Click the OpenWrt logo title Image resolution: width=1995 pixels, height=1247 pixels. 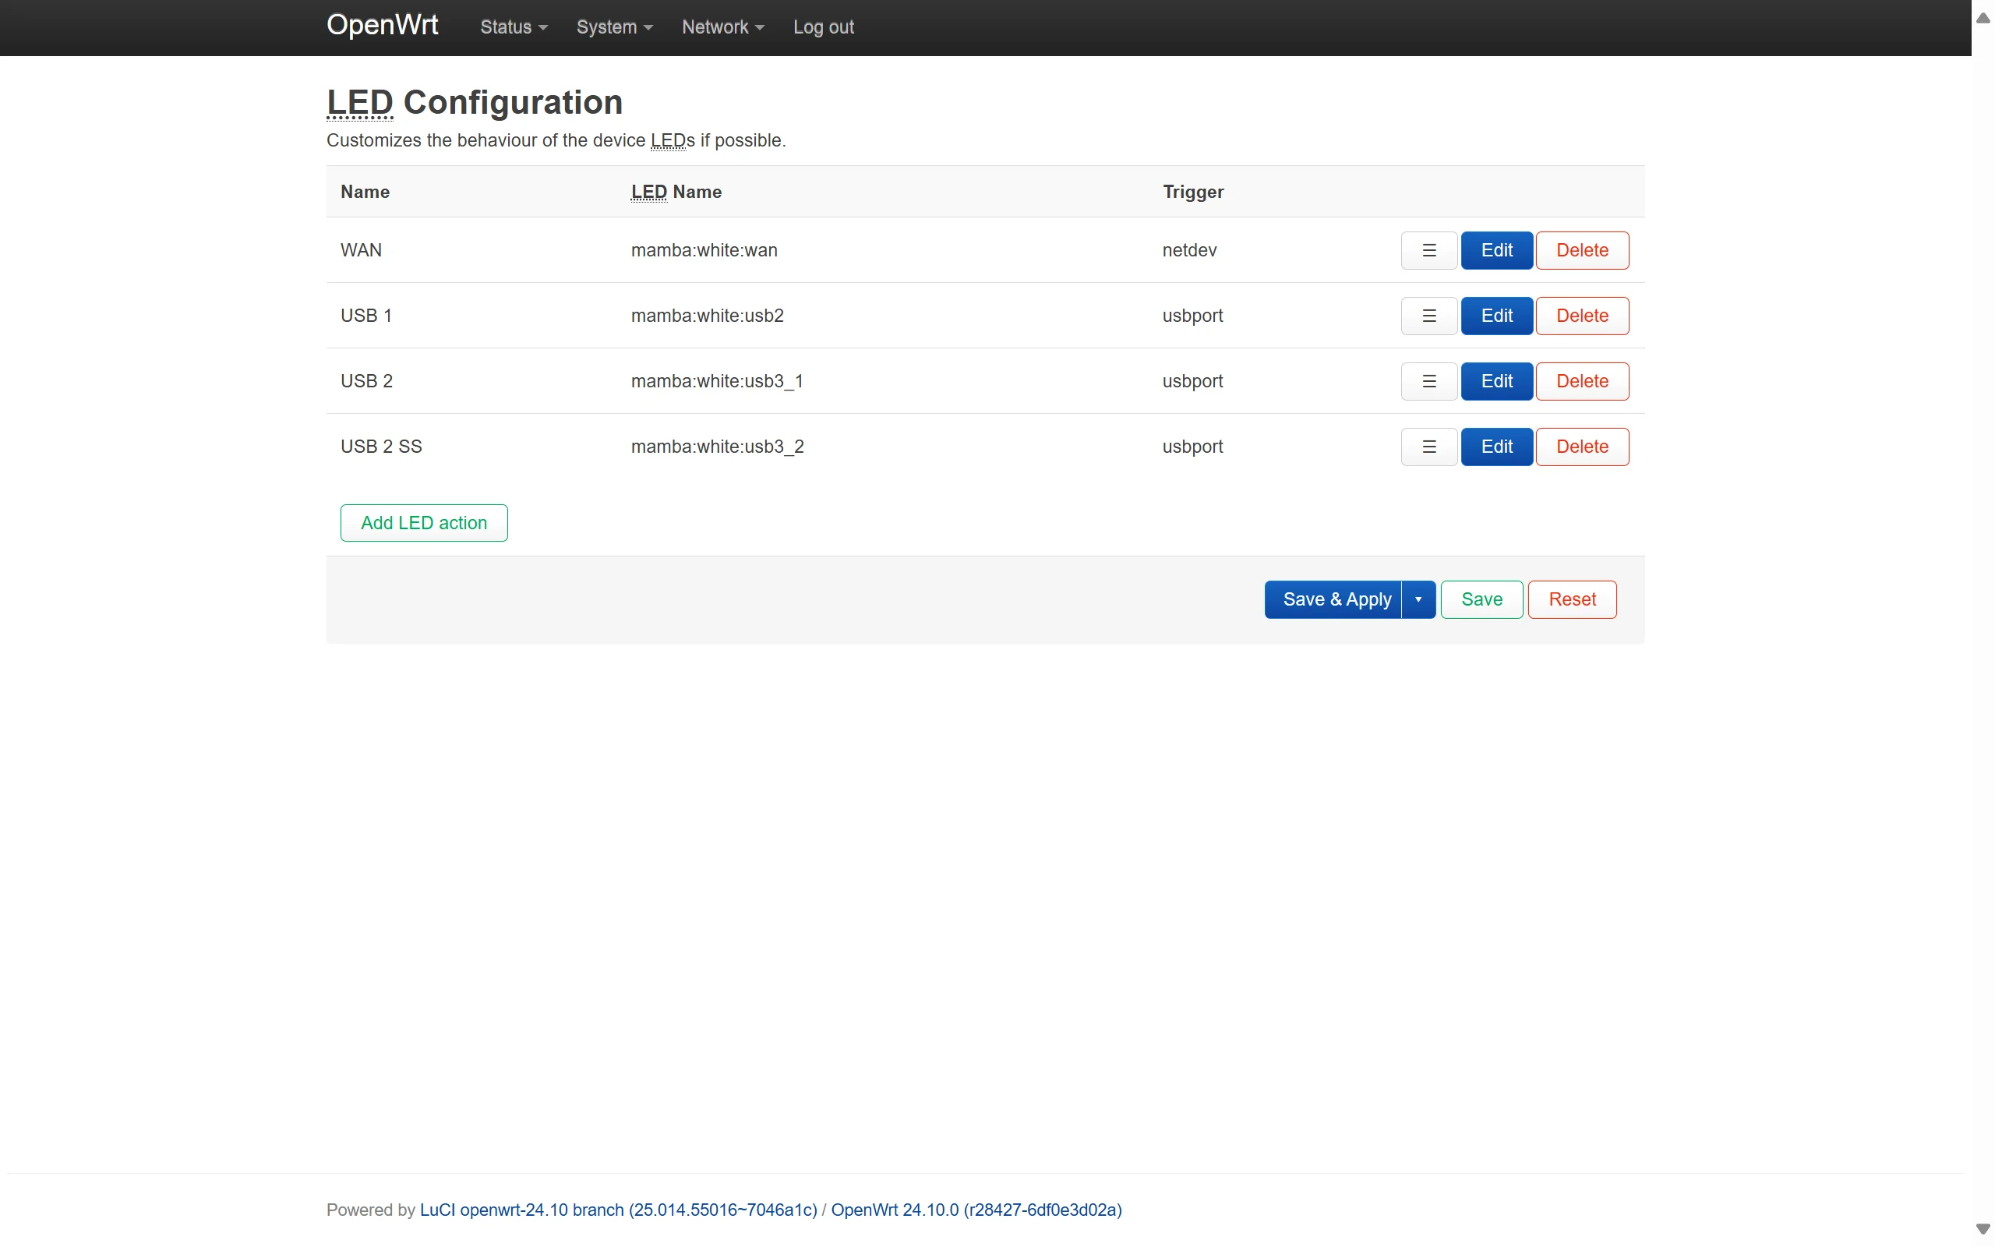(382, 26)
